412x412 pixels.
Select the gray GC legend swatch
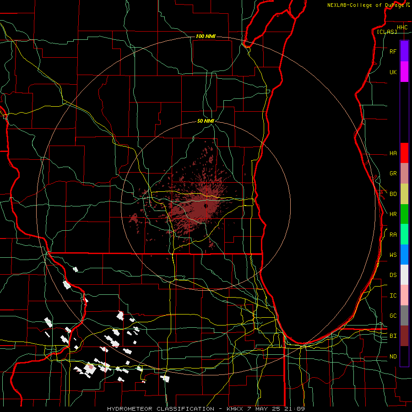[404, 315]
